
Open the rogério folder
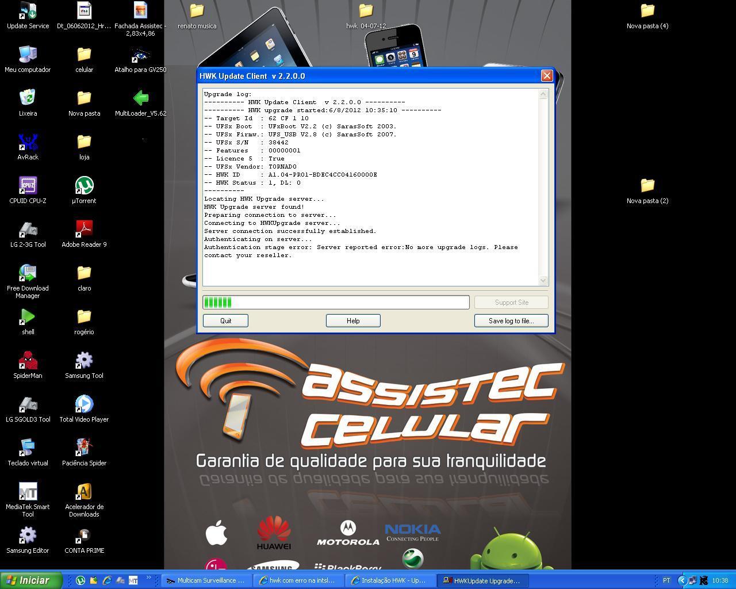click(84, 322)
